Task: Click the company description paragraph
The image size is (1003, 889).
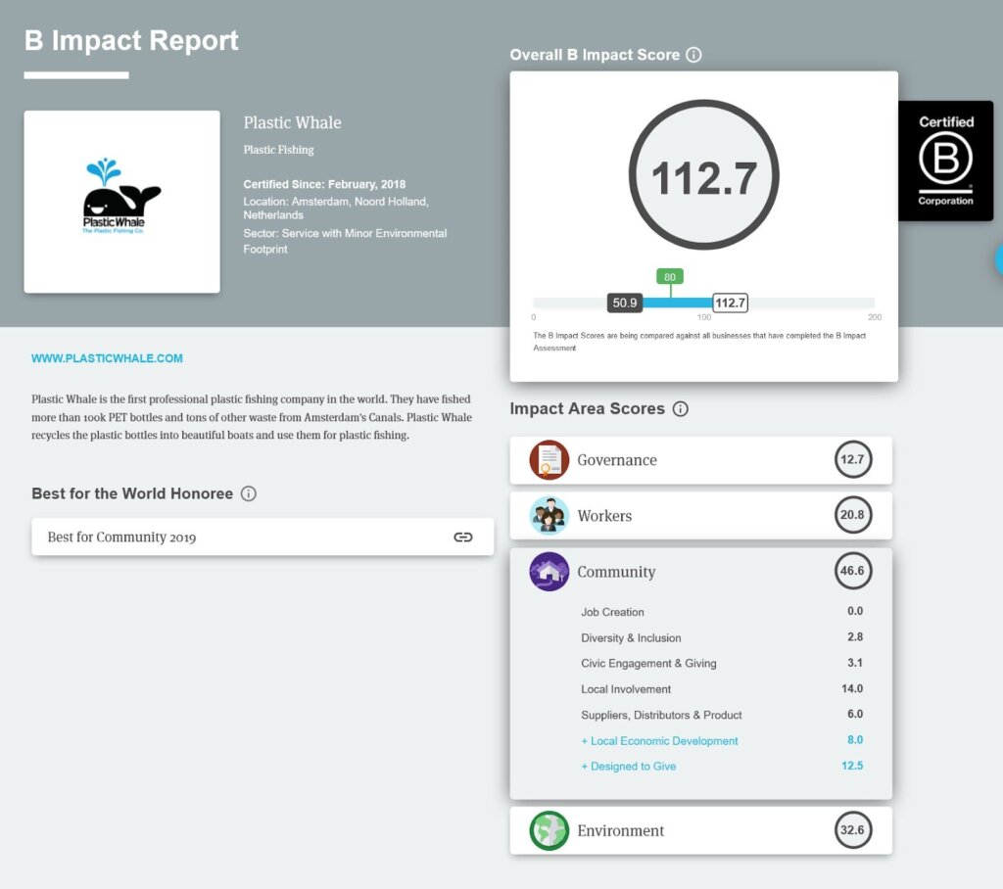Action: pyautogui.click(x=252, y=417)
